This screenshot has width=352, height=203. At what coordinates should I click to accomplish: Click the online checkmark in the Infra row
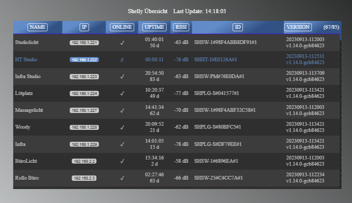(122, 144)
